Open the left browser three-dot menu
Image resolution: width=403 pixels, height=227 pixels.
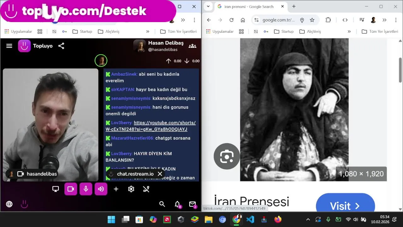pos(194,20)
